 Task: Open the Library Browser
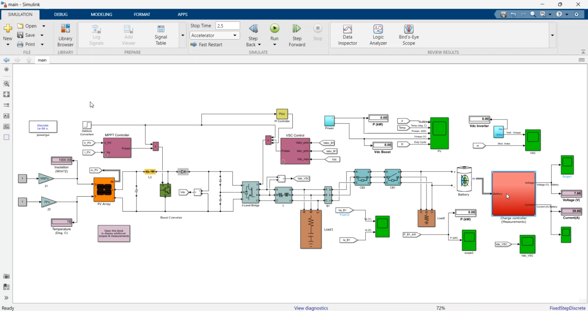pyautogui.click(x=65, y=34)
